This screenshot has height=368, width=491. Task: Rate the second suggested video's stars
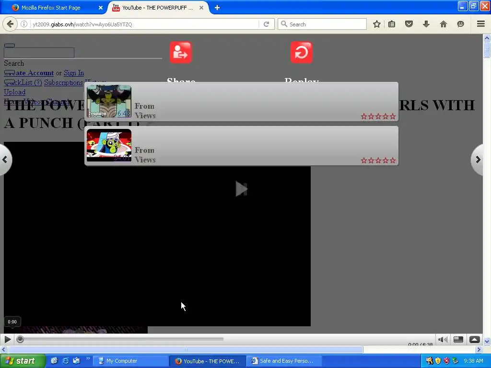(378, 161)
